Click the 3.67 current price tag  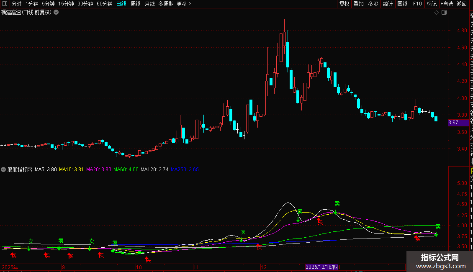click(x=458, y=123)
